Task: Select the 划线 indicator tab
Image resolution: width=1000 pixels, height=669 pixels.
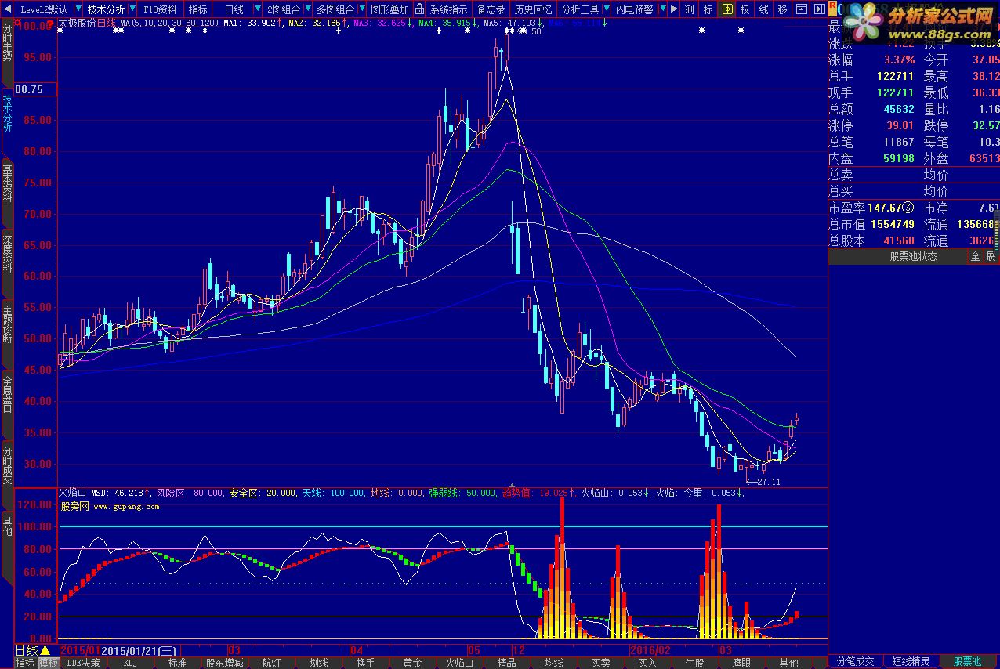Action: pos(318,662)
